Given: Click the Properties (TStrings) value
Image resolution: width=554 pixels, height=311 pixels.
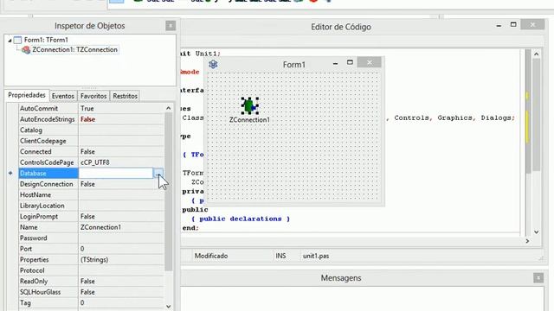Looking at the screenshot, I should [x=121, y=259].
